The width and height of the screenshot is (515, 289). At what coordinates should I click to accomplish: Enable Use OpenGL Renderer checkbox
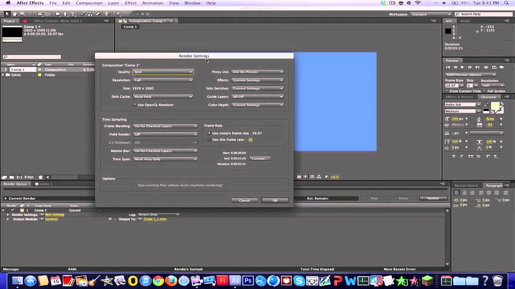tap(135, 105)
